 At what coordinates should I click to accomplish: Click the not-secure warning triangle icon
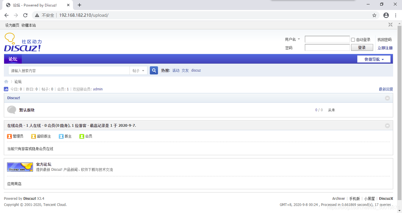click(37, 15)
